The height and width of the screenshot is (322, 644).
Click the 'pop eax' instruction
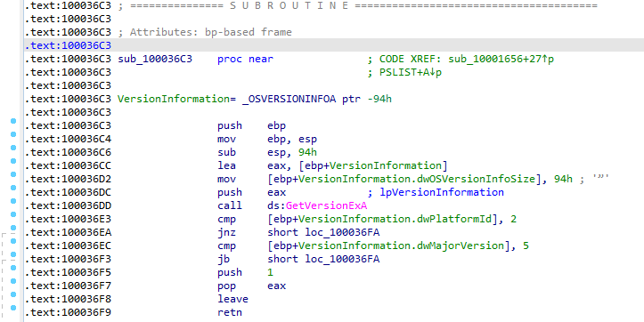(x=251, y=286)
